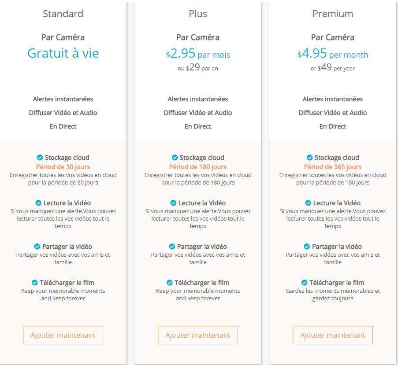Click the Partager la vidéo checkmark in Premium
Image resolution: width=398 pixels, height=365 pixels.
307,247
